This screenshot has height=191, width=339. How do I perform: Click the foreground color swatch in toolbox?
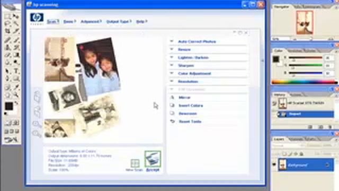(x=9, y=106)
